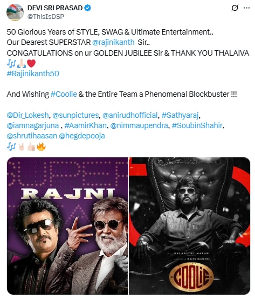Open the @sunpictures mention
The width and height of the screenshot is (255, 299).
[75, 115]
